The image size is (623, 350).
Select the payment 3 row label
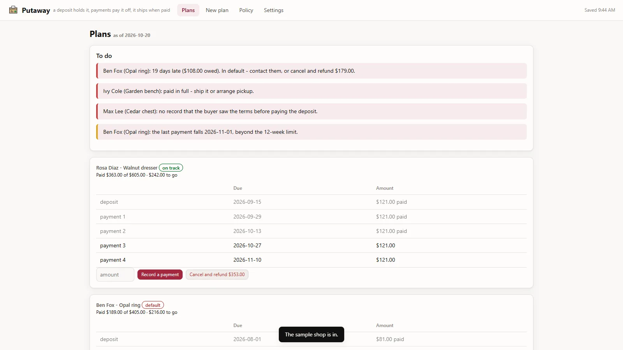coord(113,245)
